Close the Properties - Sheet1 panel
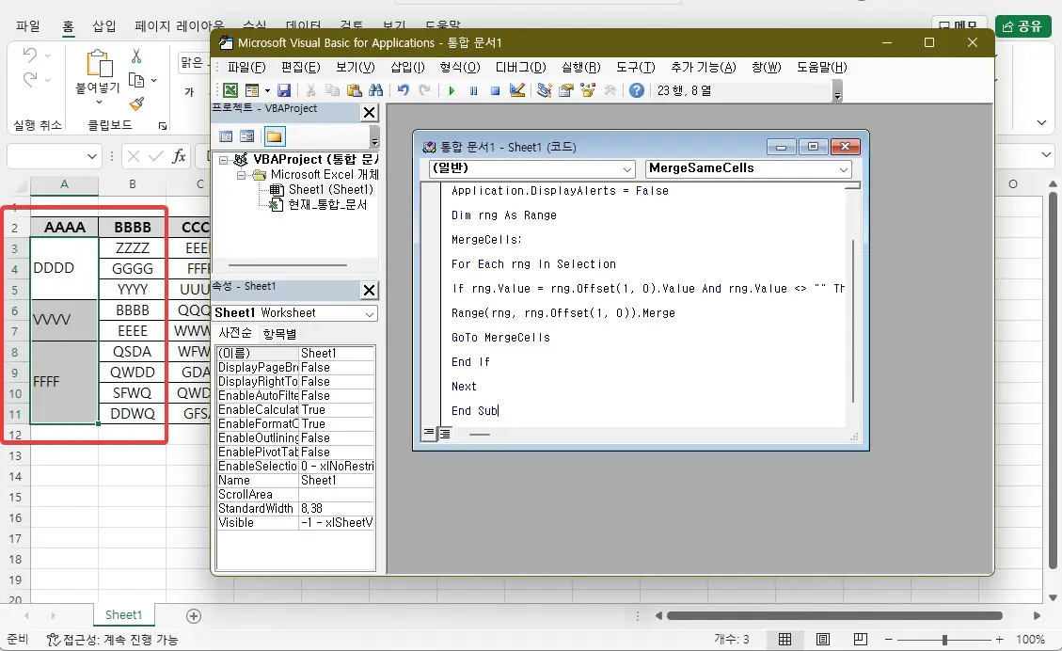Viewport: 1062px width, 651px height. click(369, 291)
